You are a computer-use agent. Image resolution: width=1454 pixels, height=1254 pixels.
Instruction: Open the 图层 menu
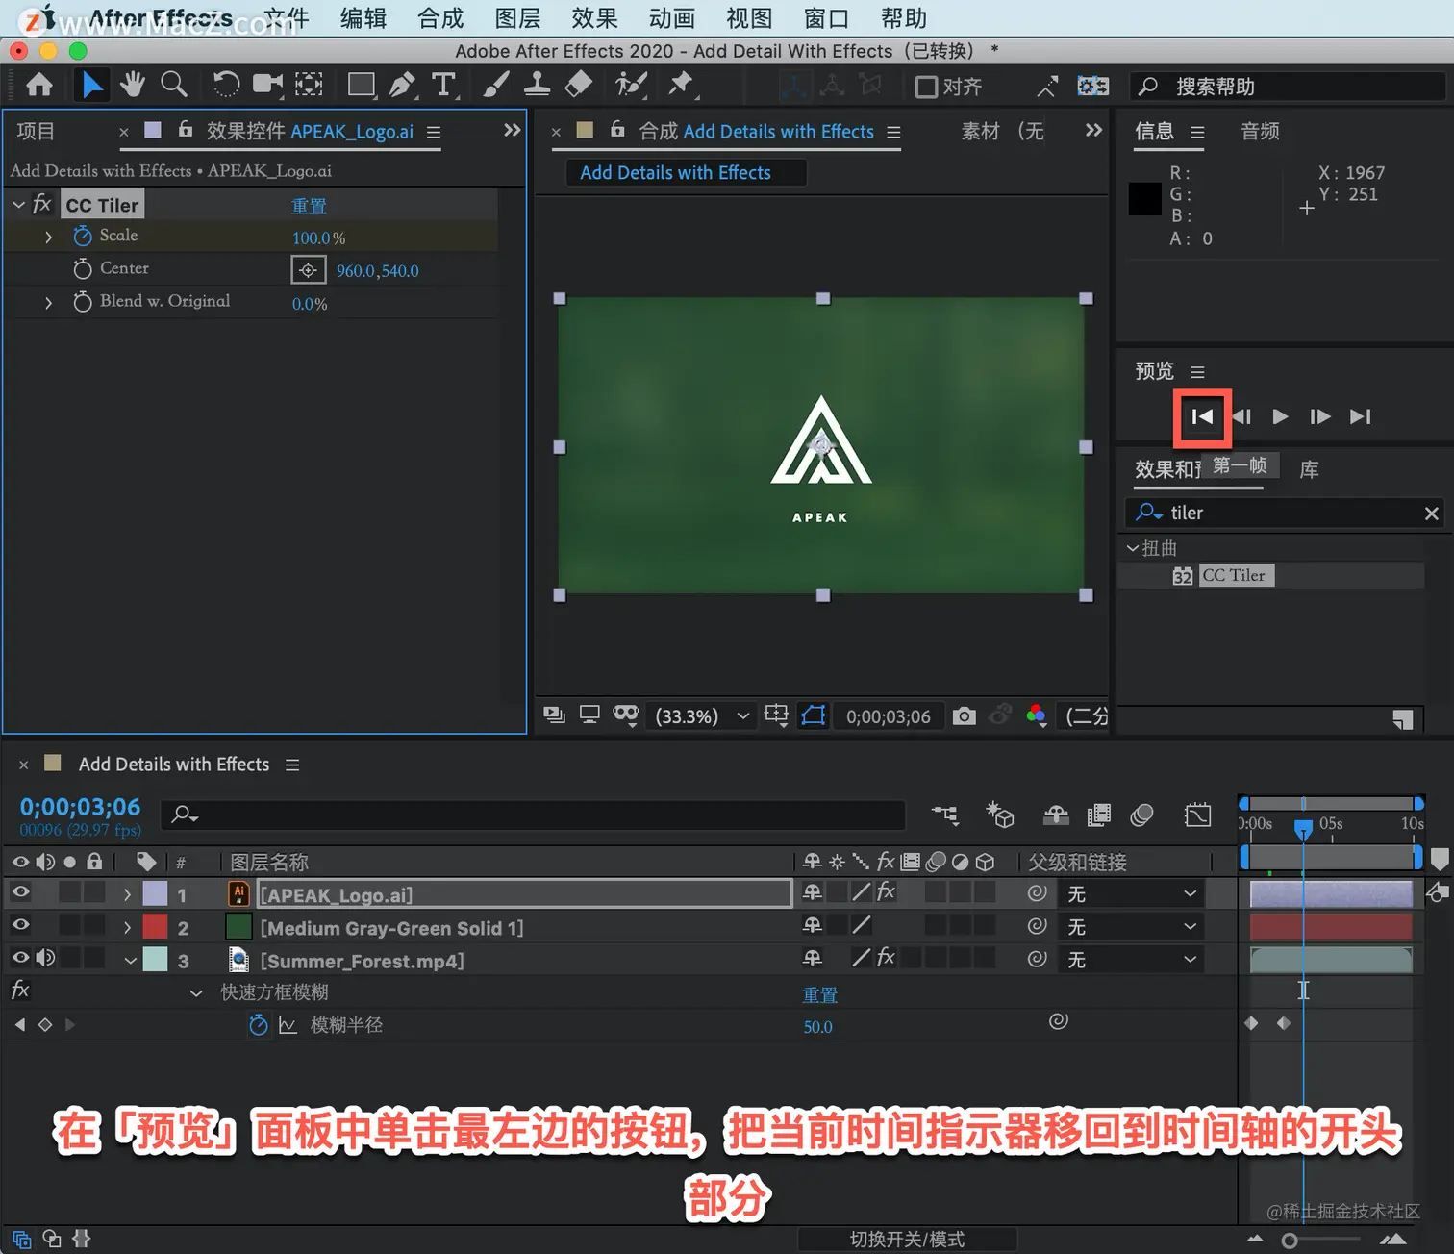pos(517,18)
